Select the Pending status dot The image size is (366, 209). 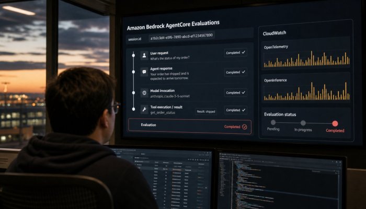pyautogui.click(x=273, y=122)
